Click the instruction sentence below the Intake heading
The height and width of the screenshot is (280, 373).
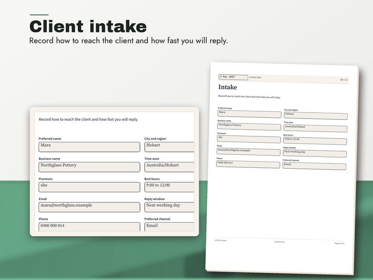pos(249,97)
